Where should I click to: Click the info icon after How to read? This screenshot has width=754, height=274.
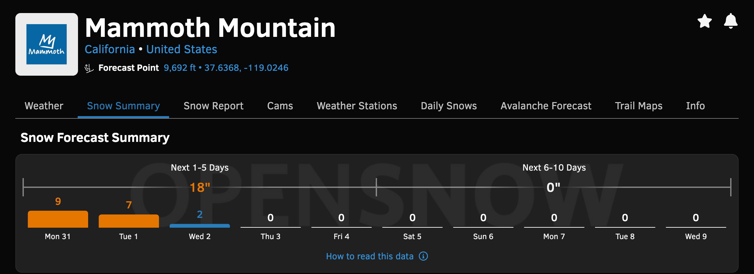click(x=423, y=256)
